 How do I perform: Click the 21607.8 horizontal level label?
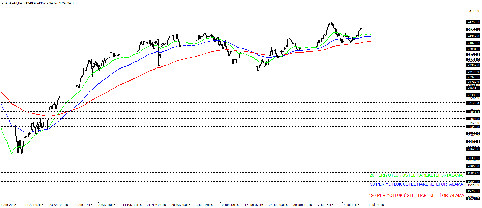click(x=473, y=119)
